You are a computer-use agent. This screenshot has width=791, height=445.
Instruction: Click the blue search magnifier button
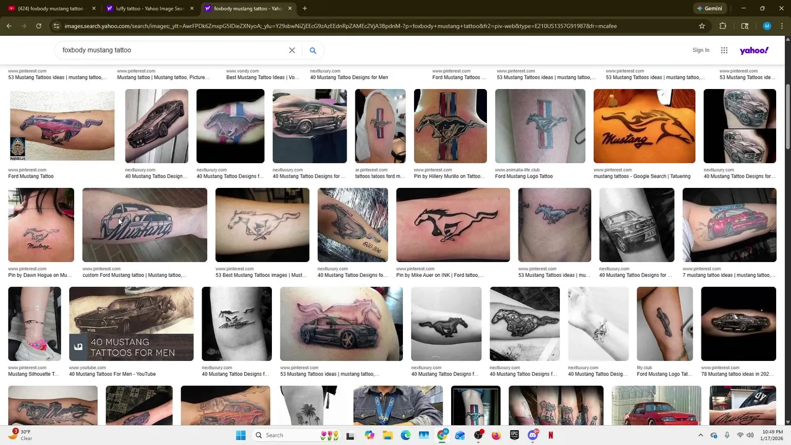tap(313, 51)
